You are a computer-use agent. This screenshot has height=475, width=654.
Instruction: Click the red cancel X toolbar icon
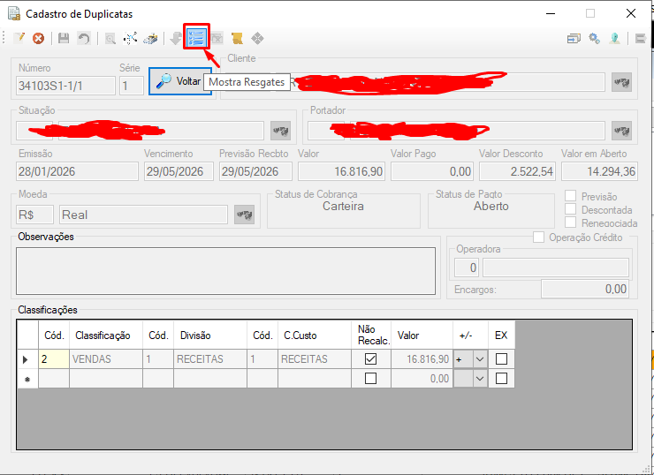click(38, 38)
